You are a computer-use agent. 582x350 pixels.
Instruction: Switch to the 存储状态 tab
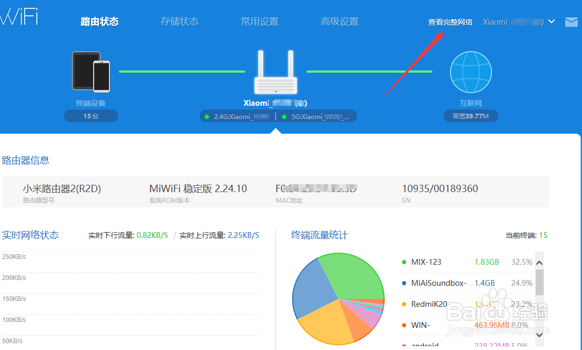coord(179,22)
